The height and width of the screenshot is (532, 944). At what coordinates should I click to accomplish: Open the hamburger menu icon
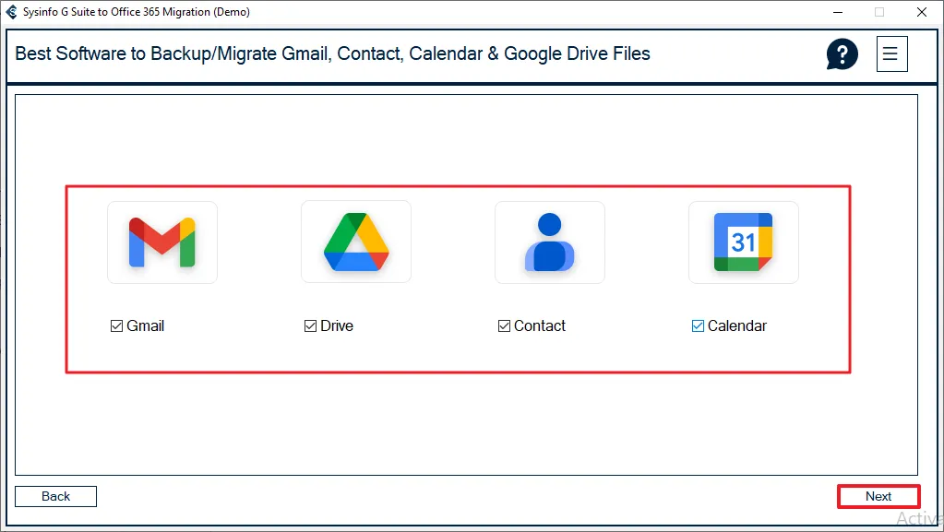pyautogui.click(x=891, y=54)
